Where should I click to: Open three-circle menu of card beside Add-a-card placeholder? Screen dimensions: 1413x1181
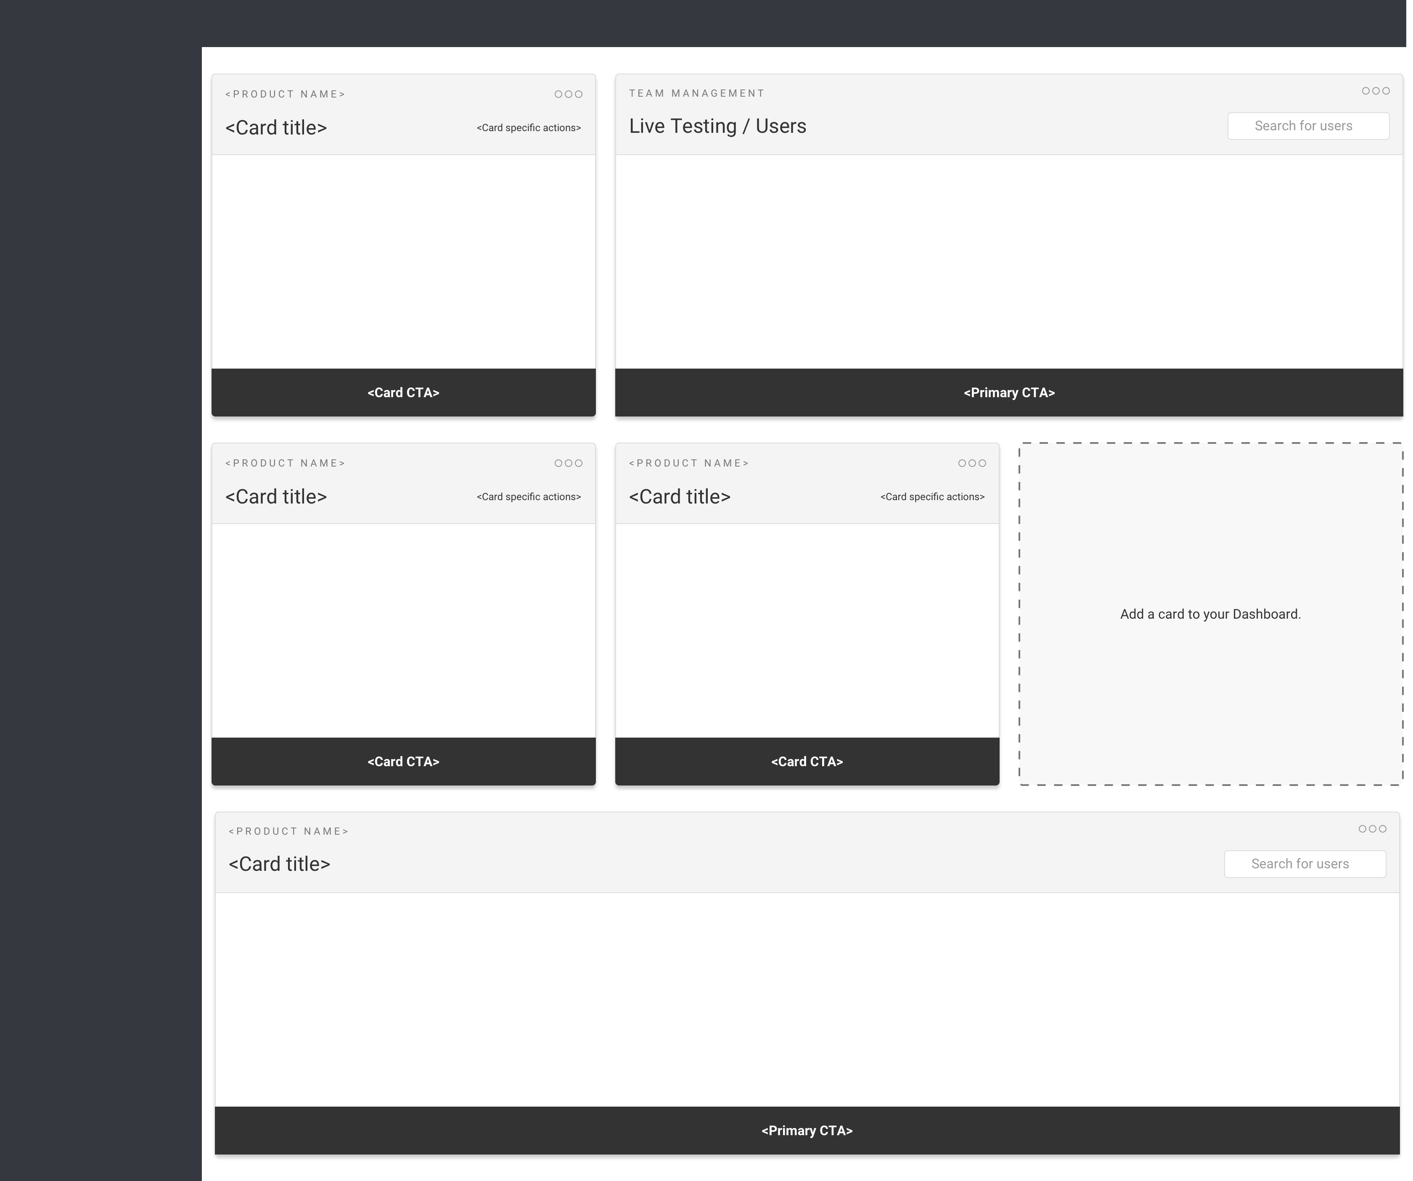(971, 464)
